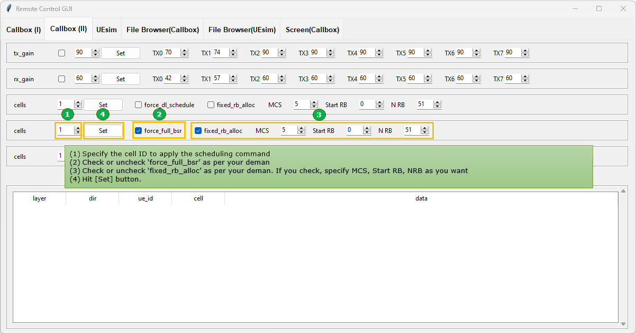Increase tx_gain TX5 with its up arrow
This screenshot has height=334, width=636.
428,51
